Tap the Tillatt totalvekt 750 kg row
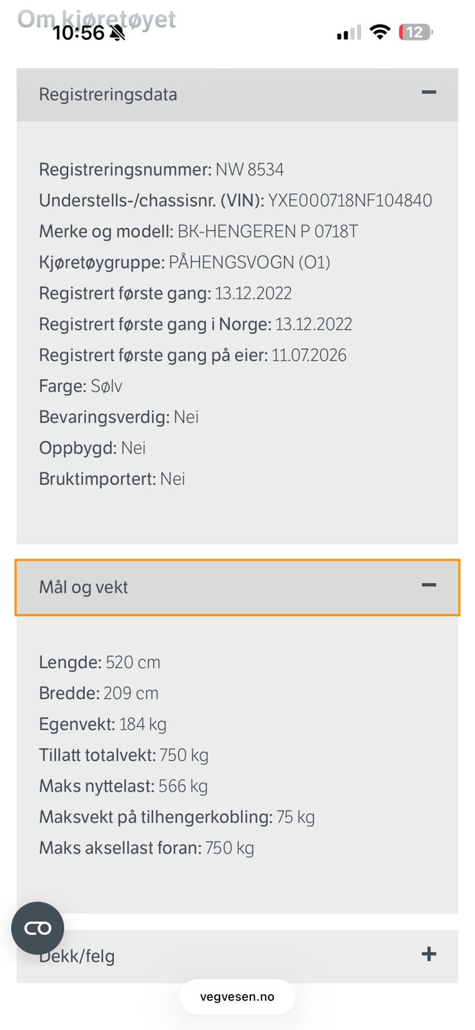This screenshot has height=1030, width=475. 124,755
